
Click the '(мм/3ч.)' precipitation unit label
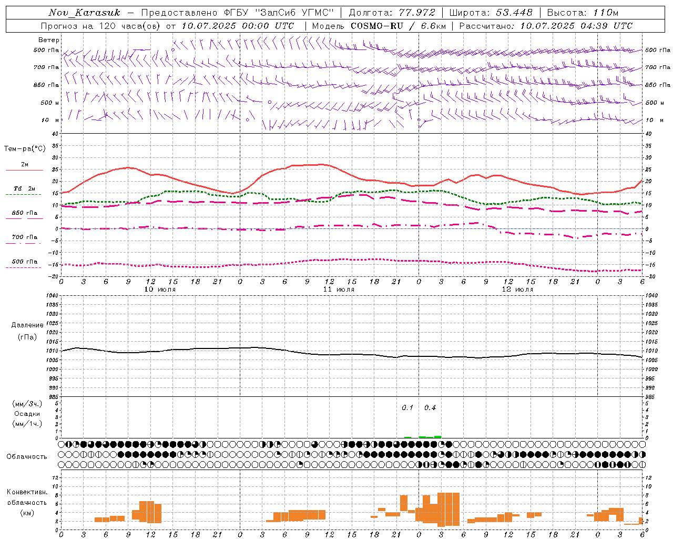click(27, 404)
